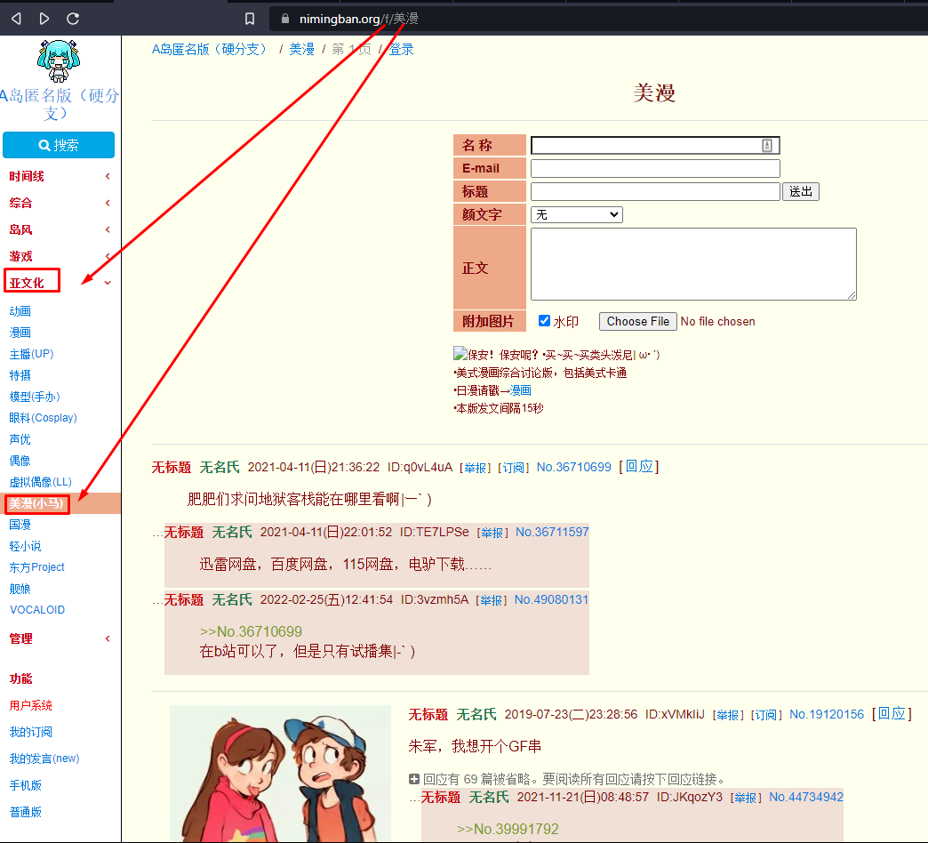Screen dimensions: 928x843
Task: Click the 名称 name input field
Action: (x=655, y=145)
